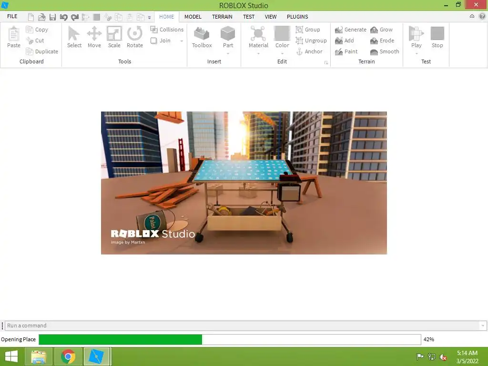
Task: Click the ROBLOX Studio splash image
Action: 244,183
